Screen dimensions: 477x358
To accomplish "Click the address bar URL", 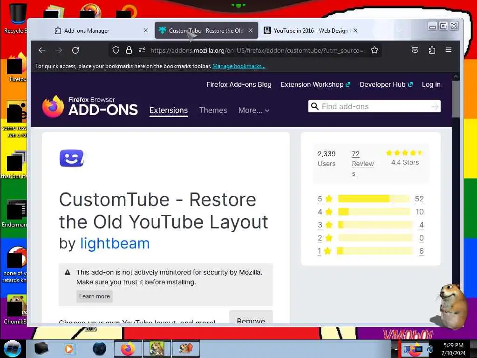I will pos(257,50).
